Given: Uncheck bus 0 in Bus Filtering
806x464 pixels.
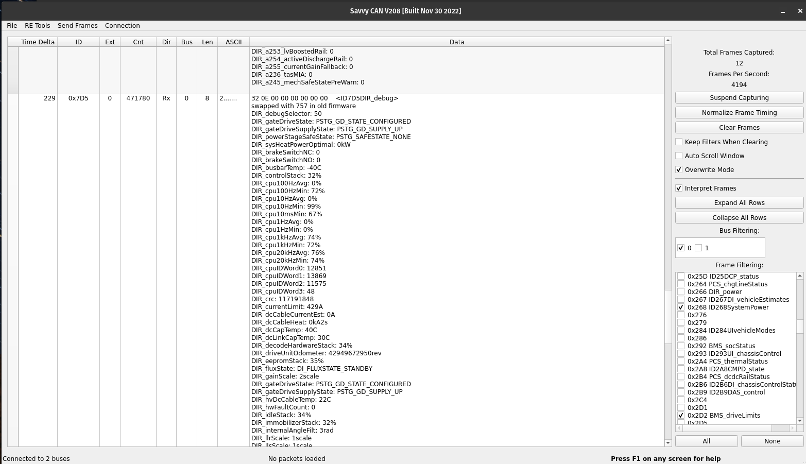Looking at the screenshot, I should pos(681,248).
